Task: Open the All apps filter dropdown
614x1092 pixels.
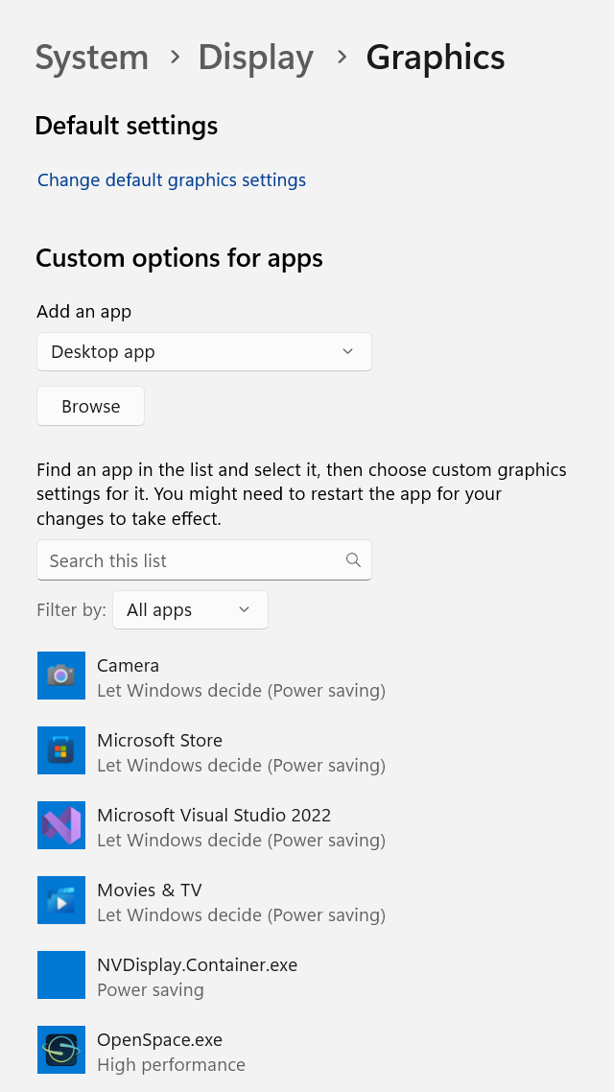Action: (x=190, y=610)
